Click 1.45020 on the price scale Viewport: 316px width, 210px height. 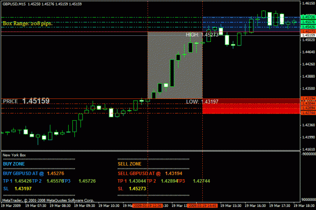(x=308, y=40)
